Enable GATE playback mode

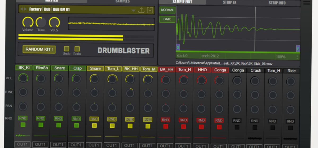pos(167,19)
